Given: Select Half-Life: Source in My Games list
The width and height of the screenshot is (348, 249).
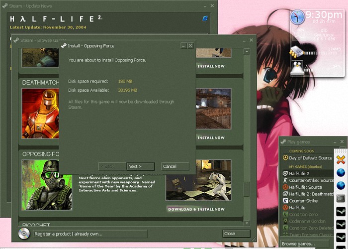Looking at the screenshot, I should (x=305, y=187).
